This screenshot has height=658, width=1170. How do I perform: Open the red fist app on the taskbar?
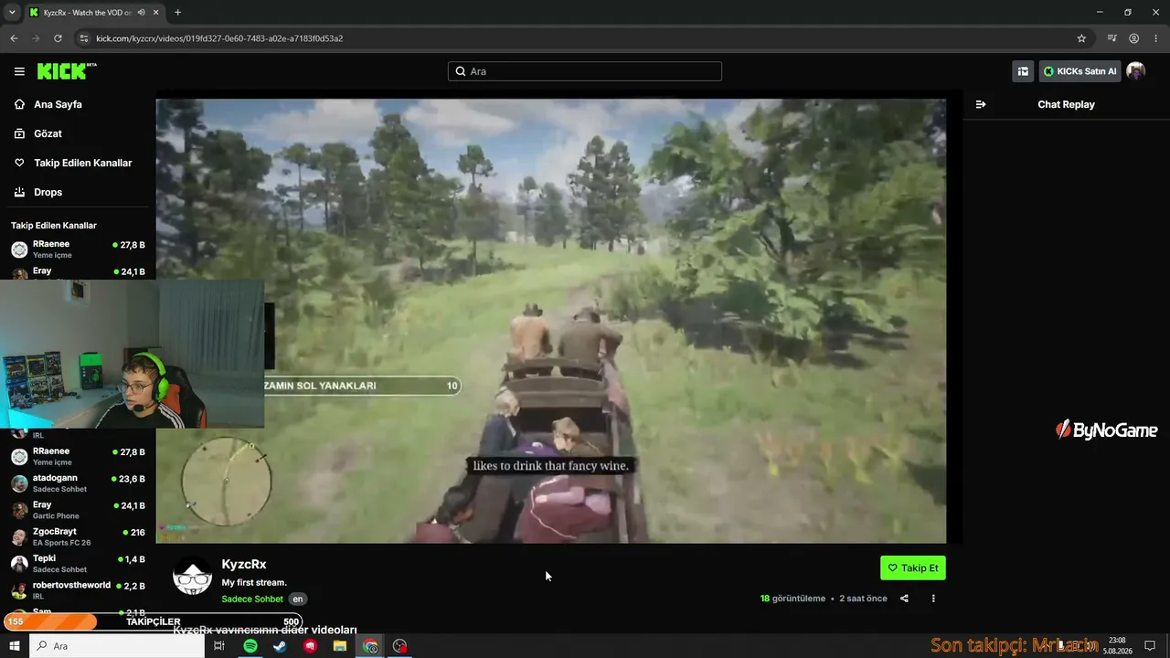click(310, 646)
